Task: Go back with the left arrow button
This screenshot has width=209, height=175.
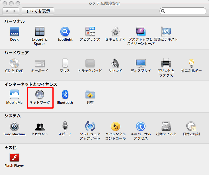Action: pos(7,11)
